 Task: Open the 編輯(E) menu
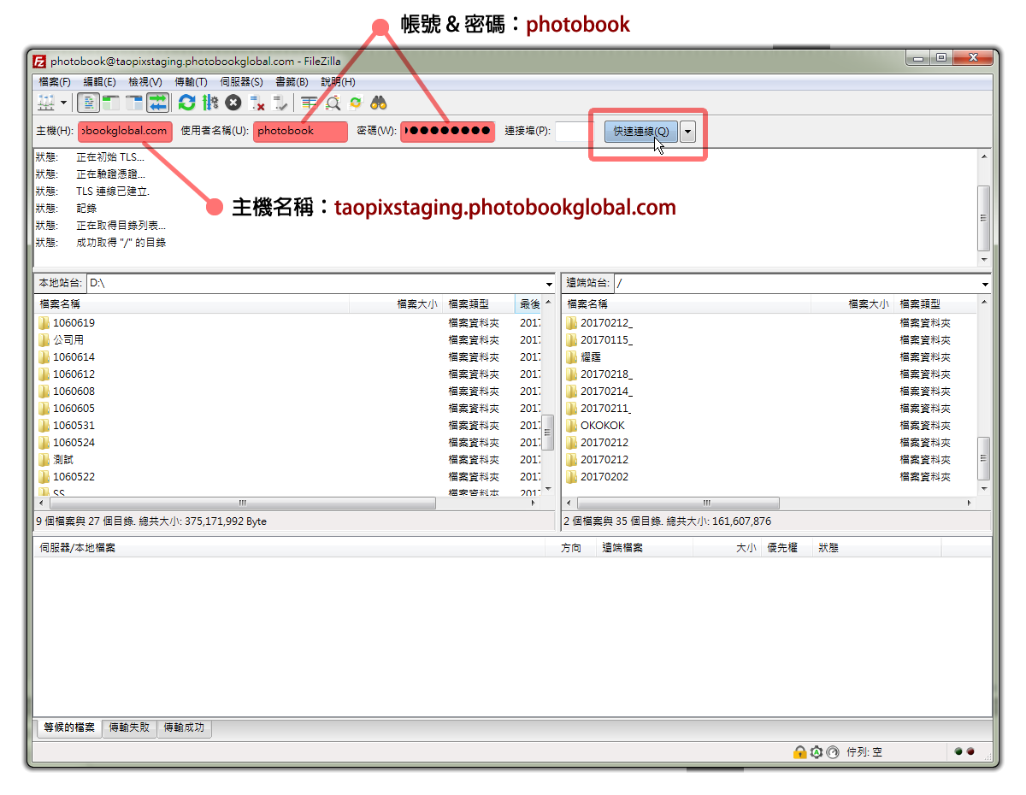click(x=99, y=82)
